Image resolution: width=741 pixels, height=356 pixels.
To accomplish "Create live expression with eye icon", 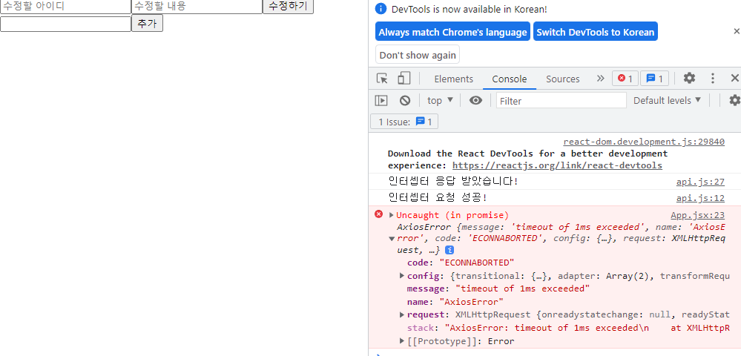I will tap(476, 100).
